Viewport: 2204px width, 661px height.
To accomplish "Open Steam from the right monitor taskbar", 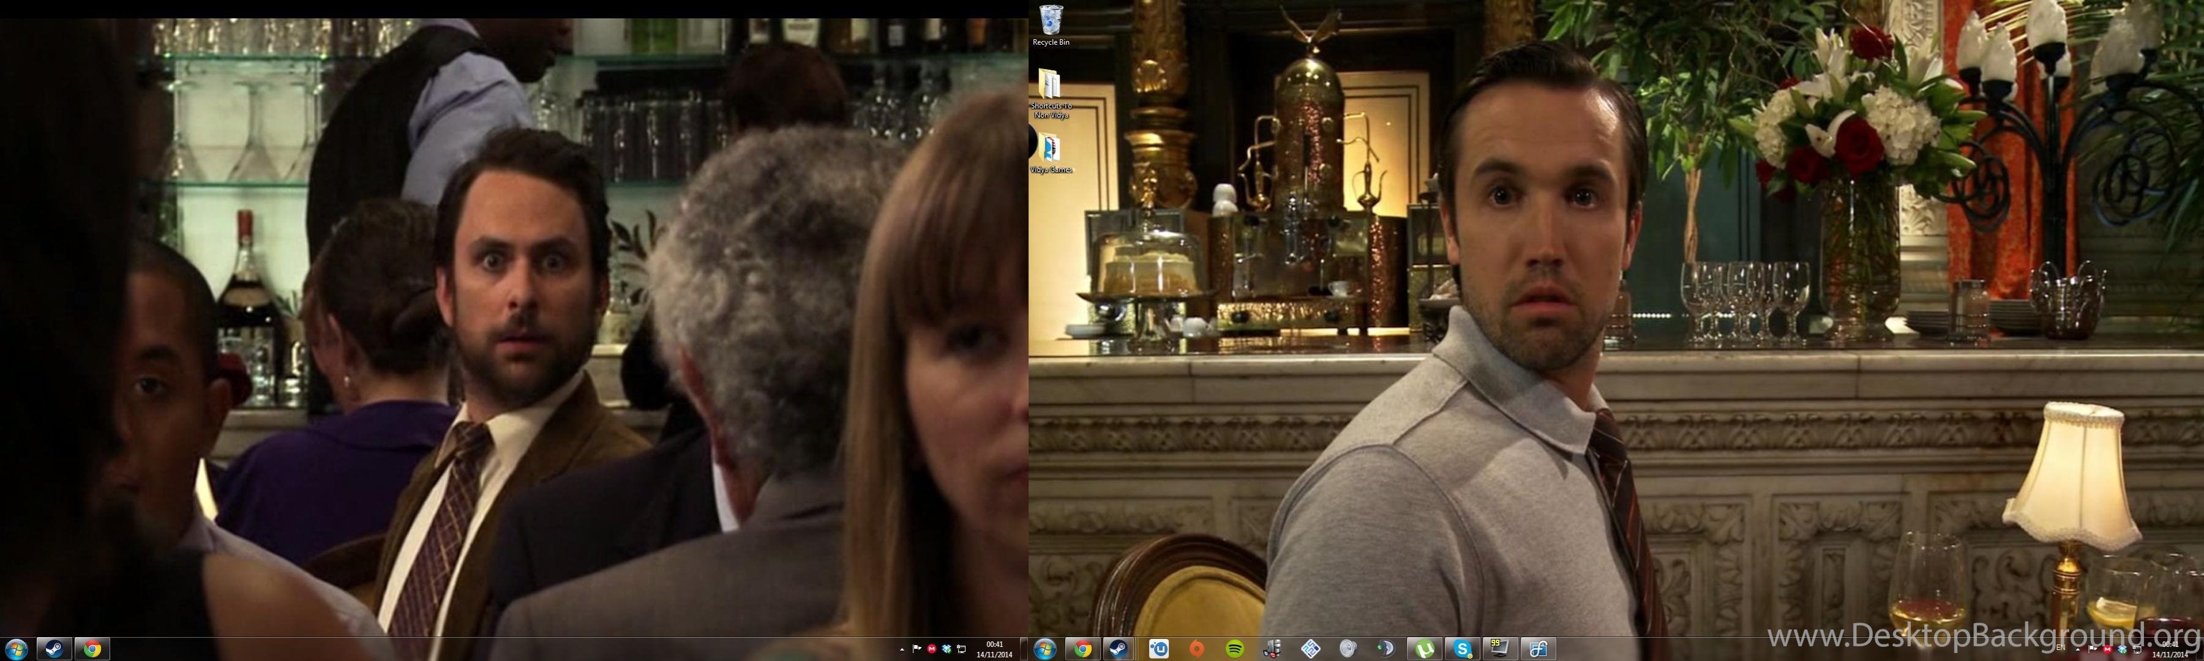I will tap(1119, 649).
